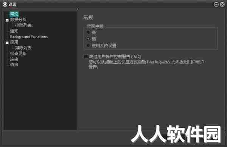
Task: Select 使用系统设置 theme radio button
Action: pyautogui.click(x=88, y=46)
